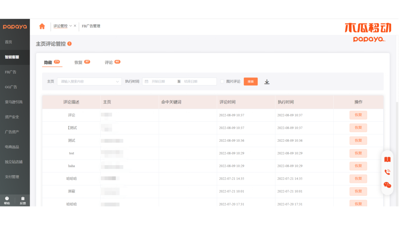Screen dimensions: 399x225
Task: Toggle the 图片评论 checkbox
Action: (x=222, y=81)
